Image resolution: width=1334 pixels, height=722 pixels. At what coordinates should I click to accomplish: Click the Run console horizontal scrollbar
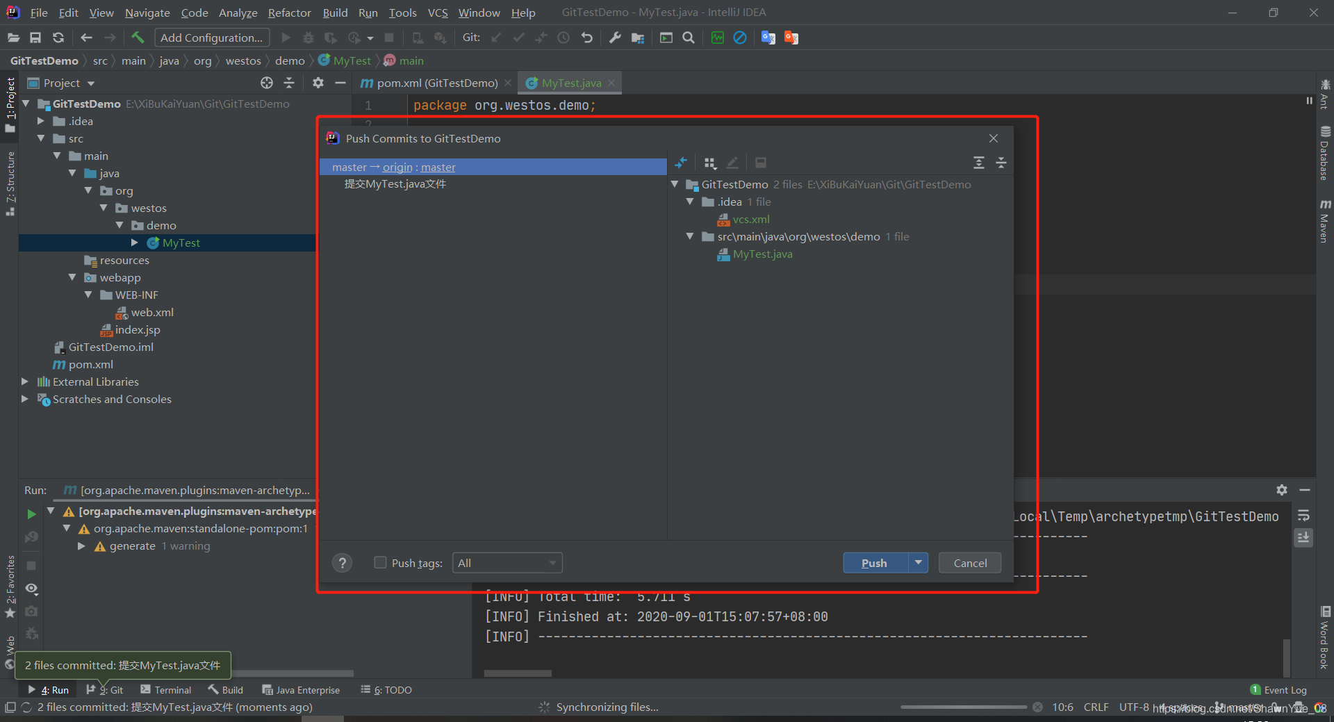518,673
